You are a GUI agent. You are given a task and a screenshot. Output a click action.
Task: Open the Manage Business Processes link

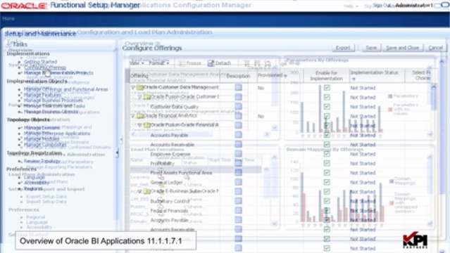pos(53,100)
